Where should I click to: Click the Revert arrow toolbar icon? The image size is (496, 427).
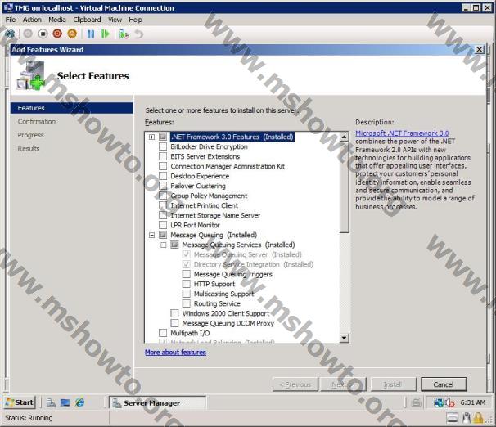pyautogui.click(x=139, y=34)
